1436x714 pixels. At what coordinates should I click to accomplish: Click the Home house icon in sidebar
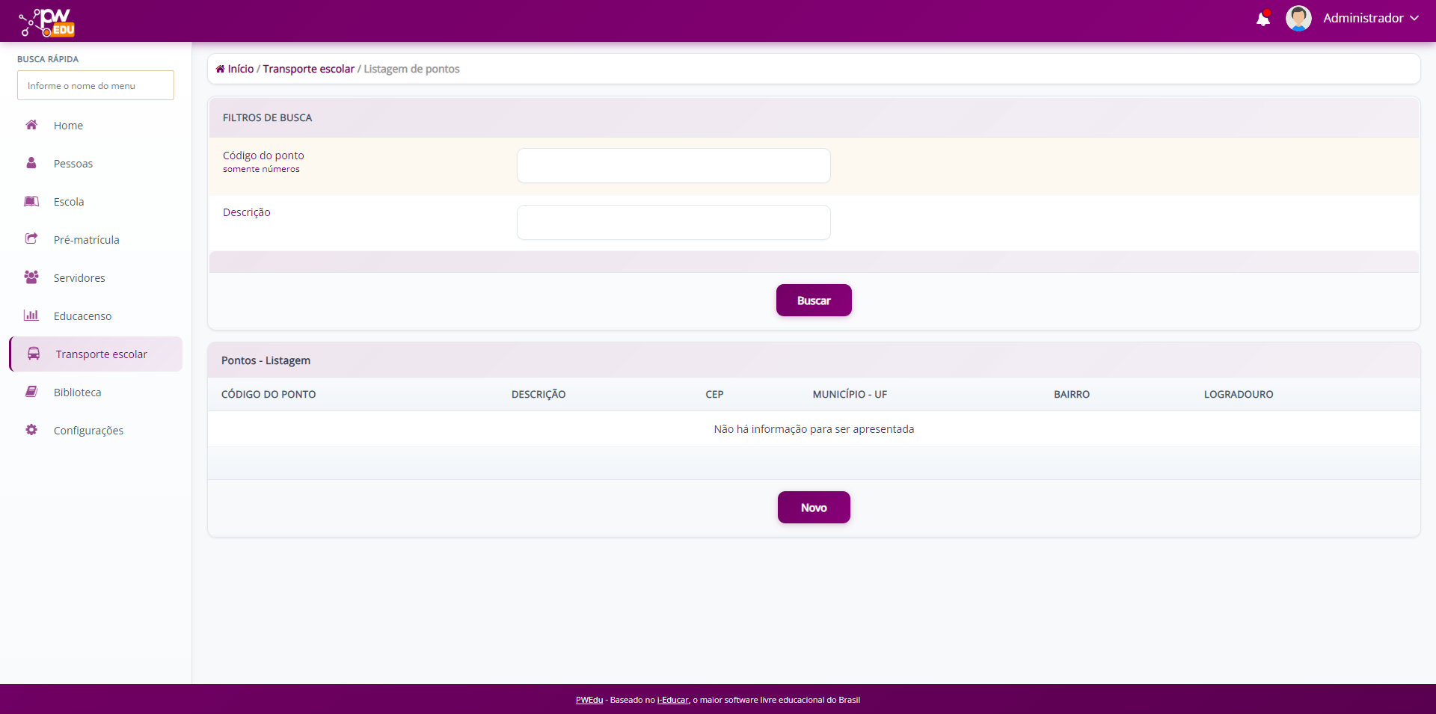[x=31, y=125]
